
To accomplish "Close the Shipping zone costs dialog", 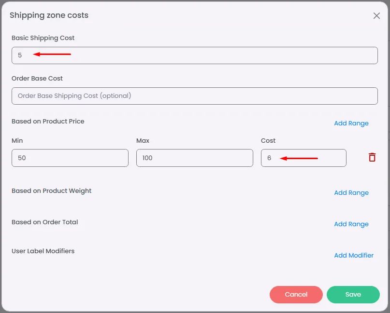I will 376,15.
